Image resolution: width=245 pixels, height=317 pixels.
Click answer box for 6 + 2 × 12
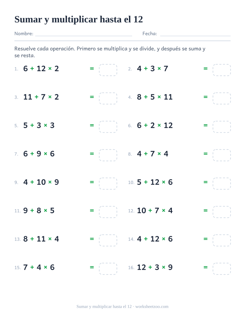point(222,127)
